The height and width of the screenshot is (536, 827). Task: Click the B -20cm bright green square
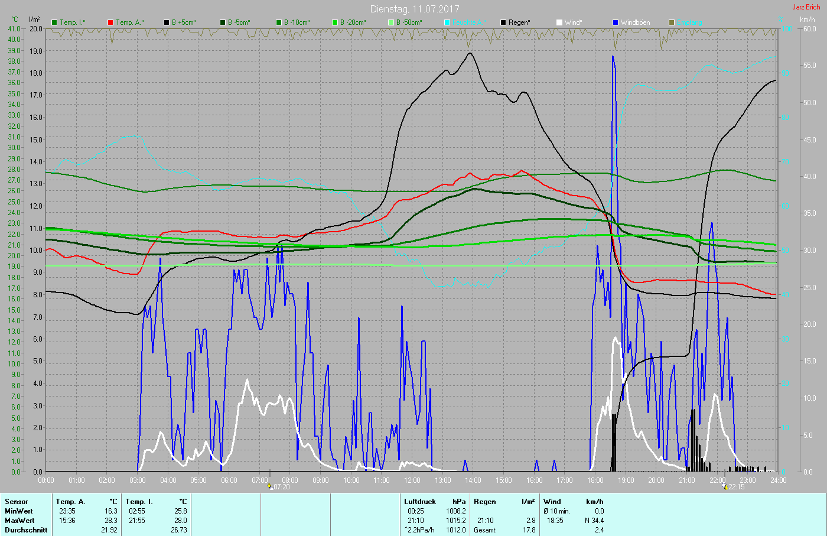pos(335,22)
